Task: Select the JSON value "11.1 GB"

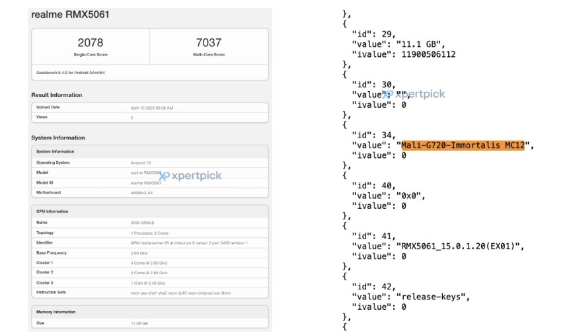Action: (x=419, y=44)
